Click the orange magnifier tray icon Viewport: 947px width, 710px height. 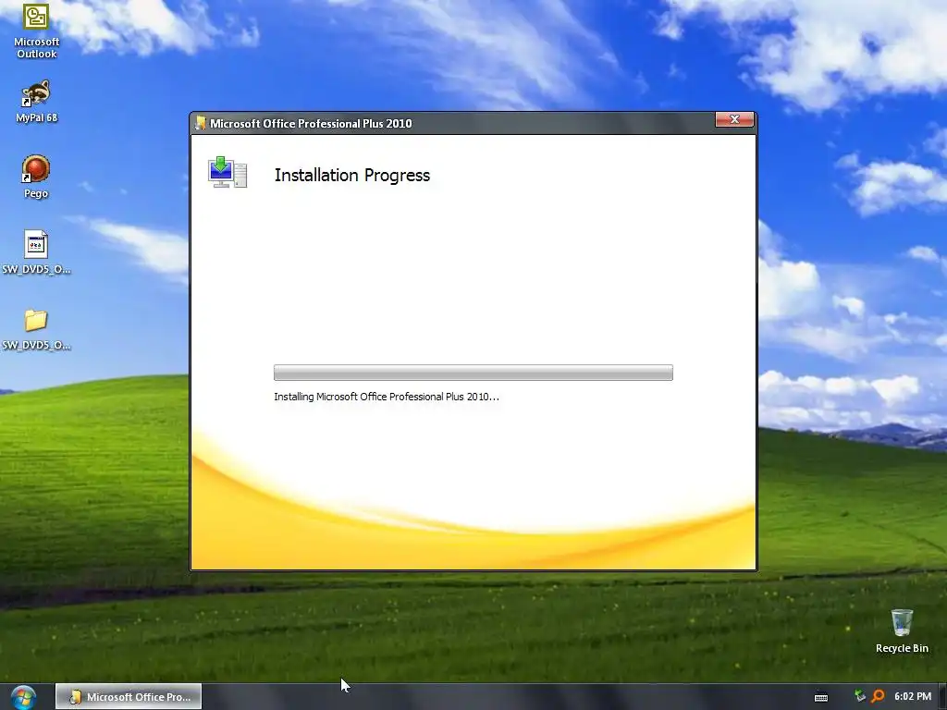(878, 696)
